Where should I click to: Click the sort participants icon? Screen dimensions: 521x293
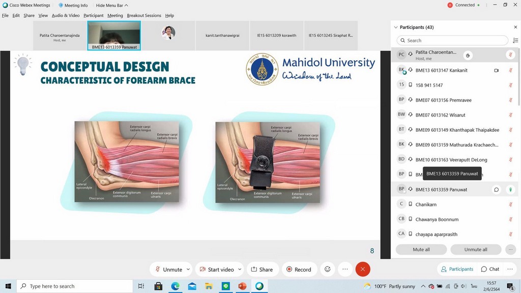tap(515, 41)
